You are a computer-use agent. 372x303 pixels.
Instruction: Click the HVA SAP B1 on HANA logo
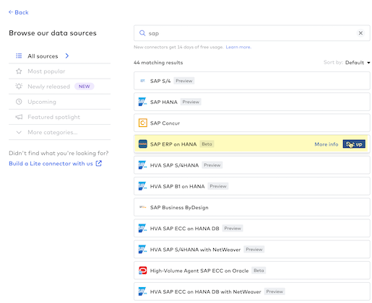pos(142,186)
